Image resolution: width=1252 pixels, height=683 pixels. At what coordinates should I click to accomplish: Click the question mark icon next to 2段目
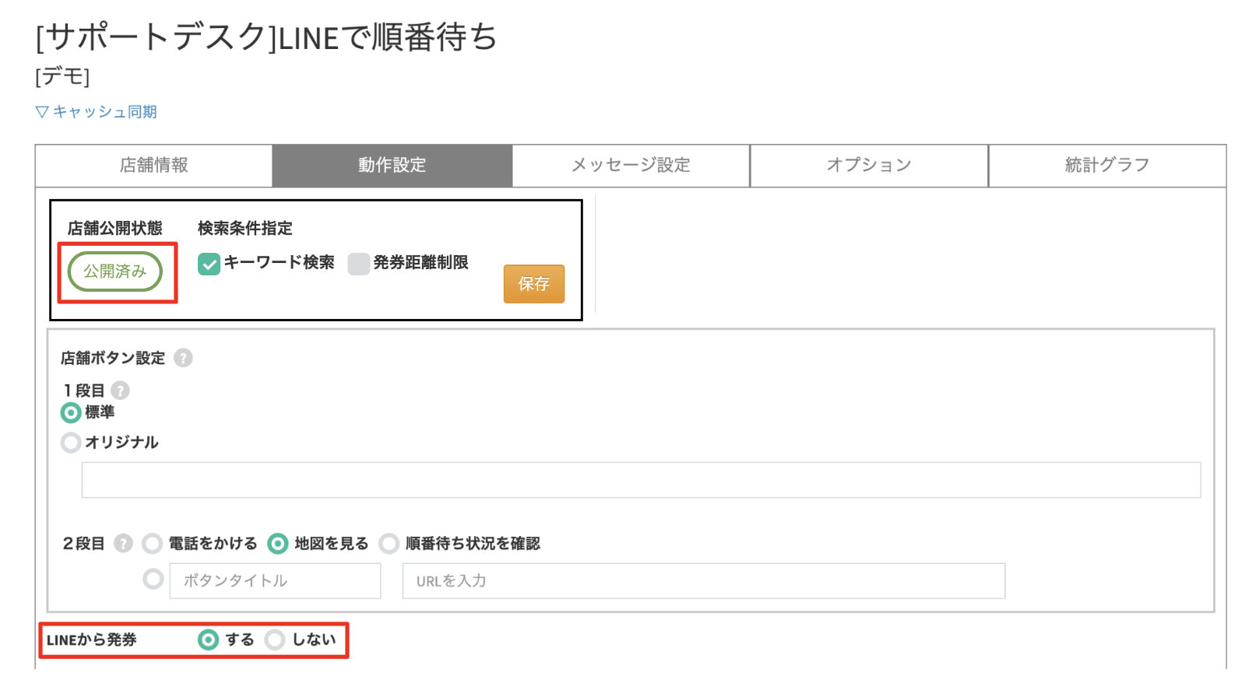[x=125, y=544]
